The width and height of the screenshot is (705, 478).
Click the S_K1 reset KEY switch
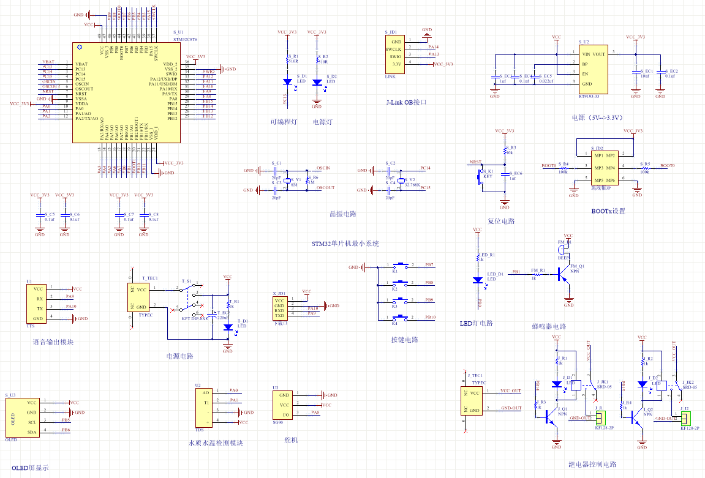click(481, 176)
